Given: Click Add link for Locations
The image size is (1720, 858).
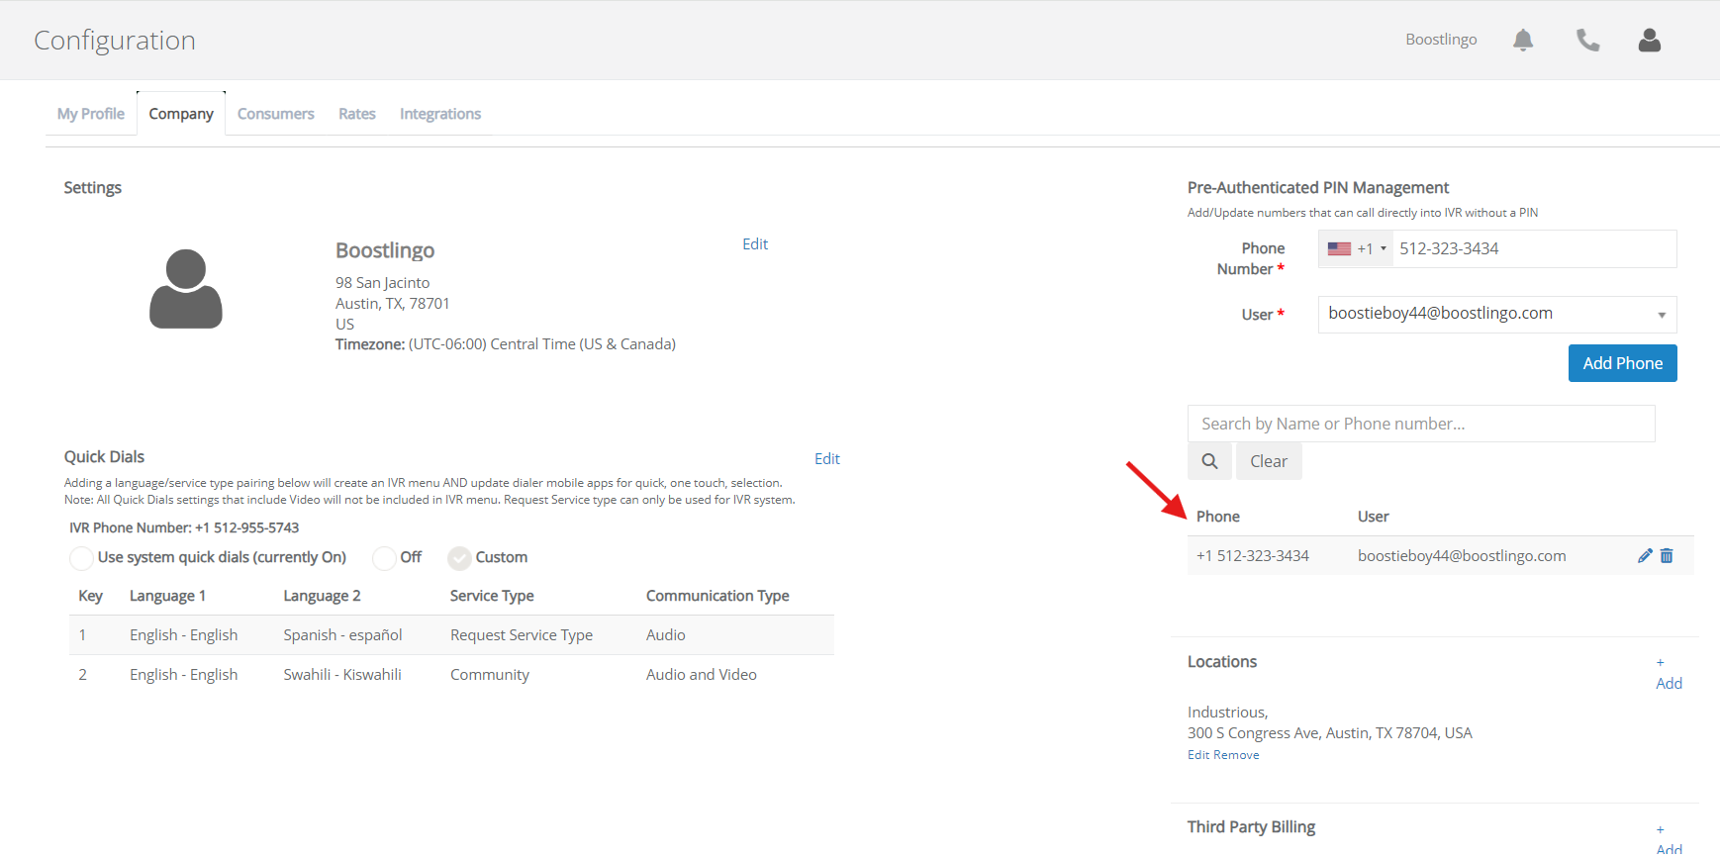Looking at the screenshot, I should (x=1669, y=674).
